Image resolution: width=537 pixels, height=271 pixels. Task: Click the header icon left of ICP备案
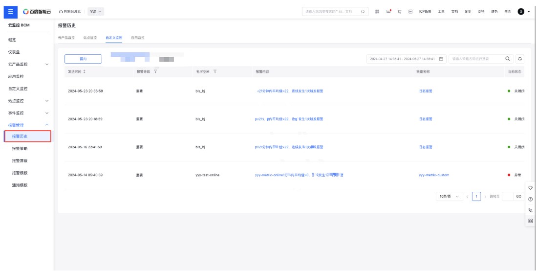click(410, 11)
